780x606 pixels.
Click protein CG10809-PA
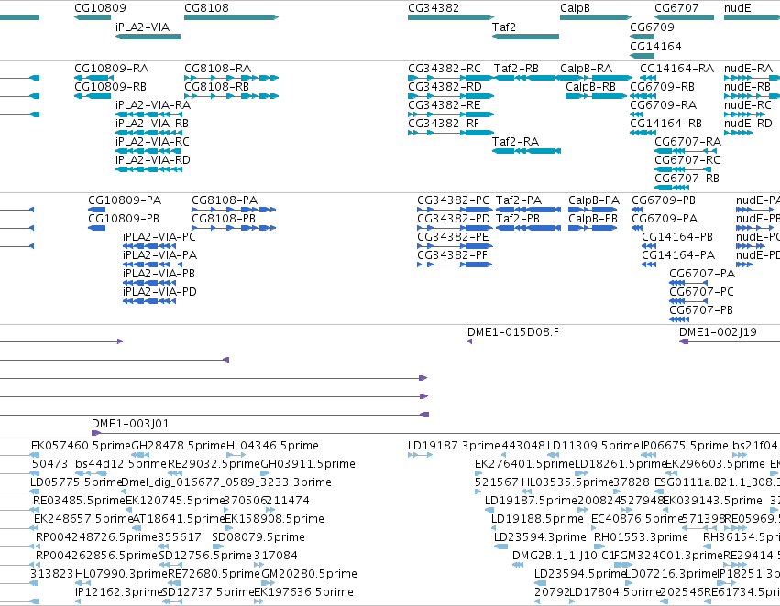pos(125,200)
